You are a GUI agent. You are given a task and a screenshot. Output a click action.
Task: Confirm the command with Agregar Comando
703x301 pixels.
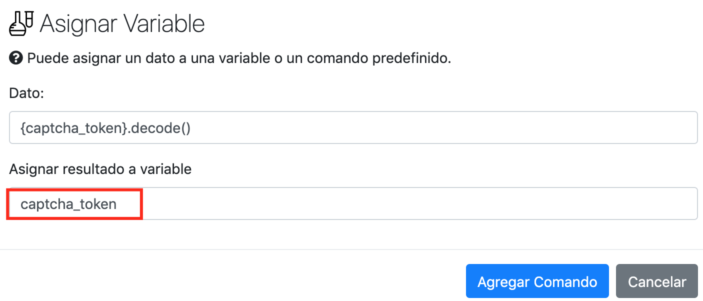[x=537, y=281]
